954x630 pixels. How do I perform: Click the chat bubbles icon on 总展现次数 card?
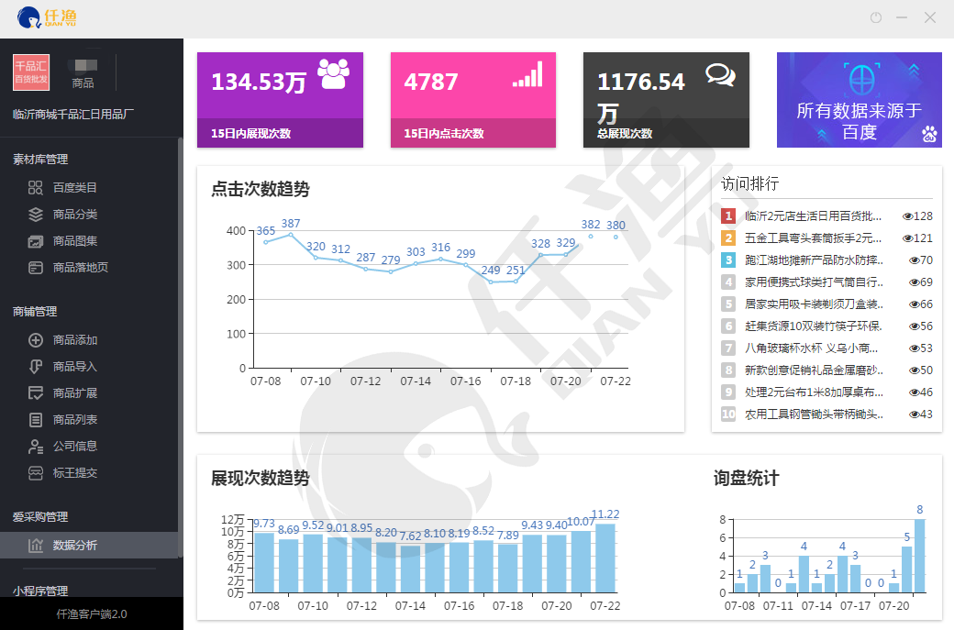(720, 75)
